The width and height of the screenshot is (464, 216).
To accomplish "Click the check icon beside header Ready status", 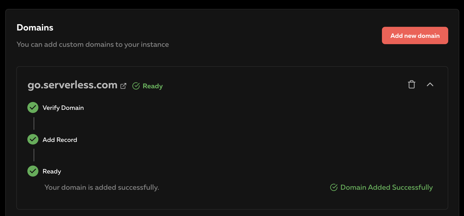I will pyautogui.click(x=136, y=86).
